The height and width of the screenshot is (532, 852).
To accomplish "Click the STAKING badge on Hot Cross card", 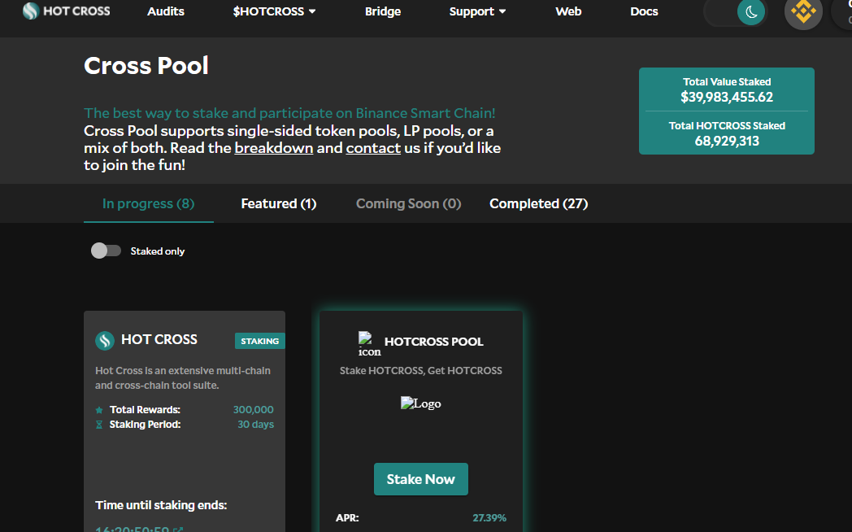I will 259,341.
